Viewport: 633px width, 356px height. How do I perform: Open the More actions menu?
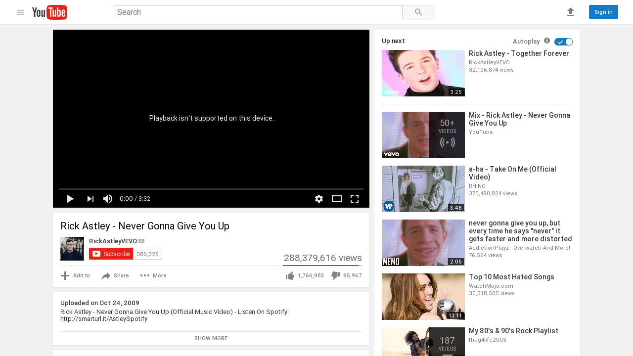click(x=153, y=275)
